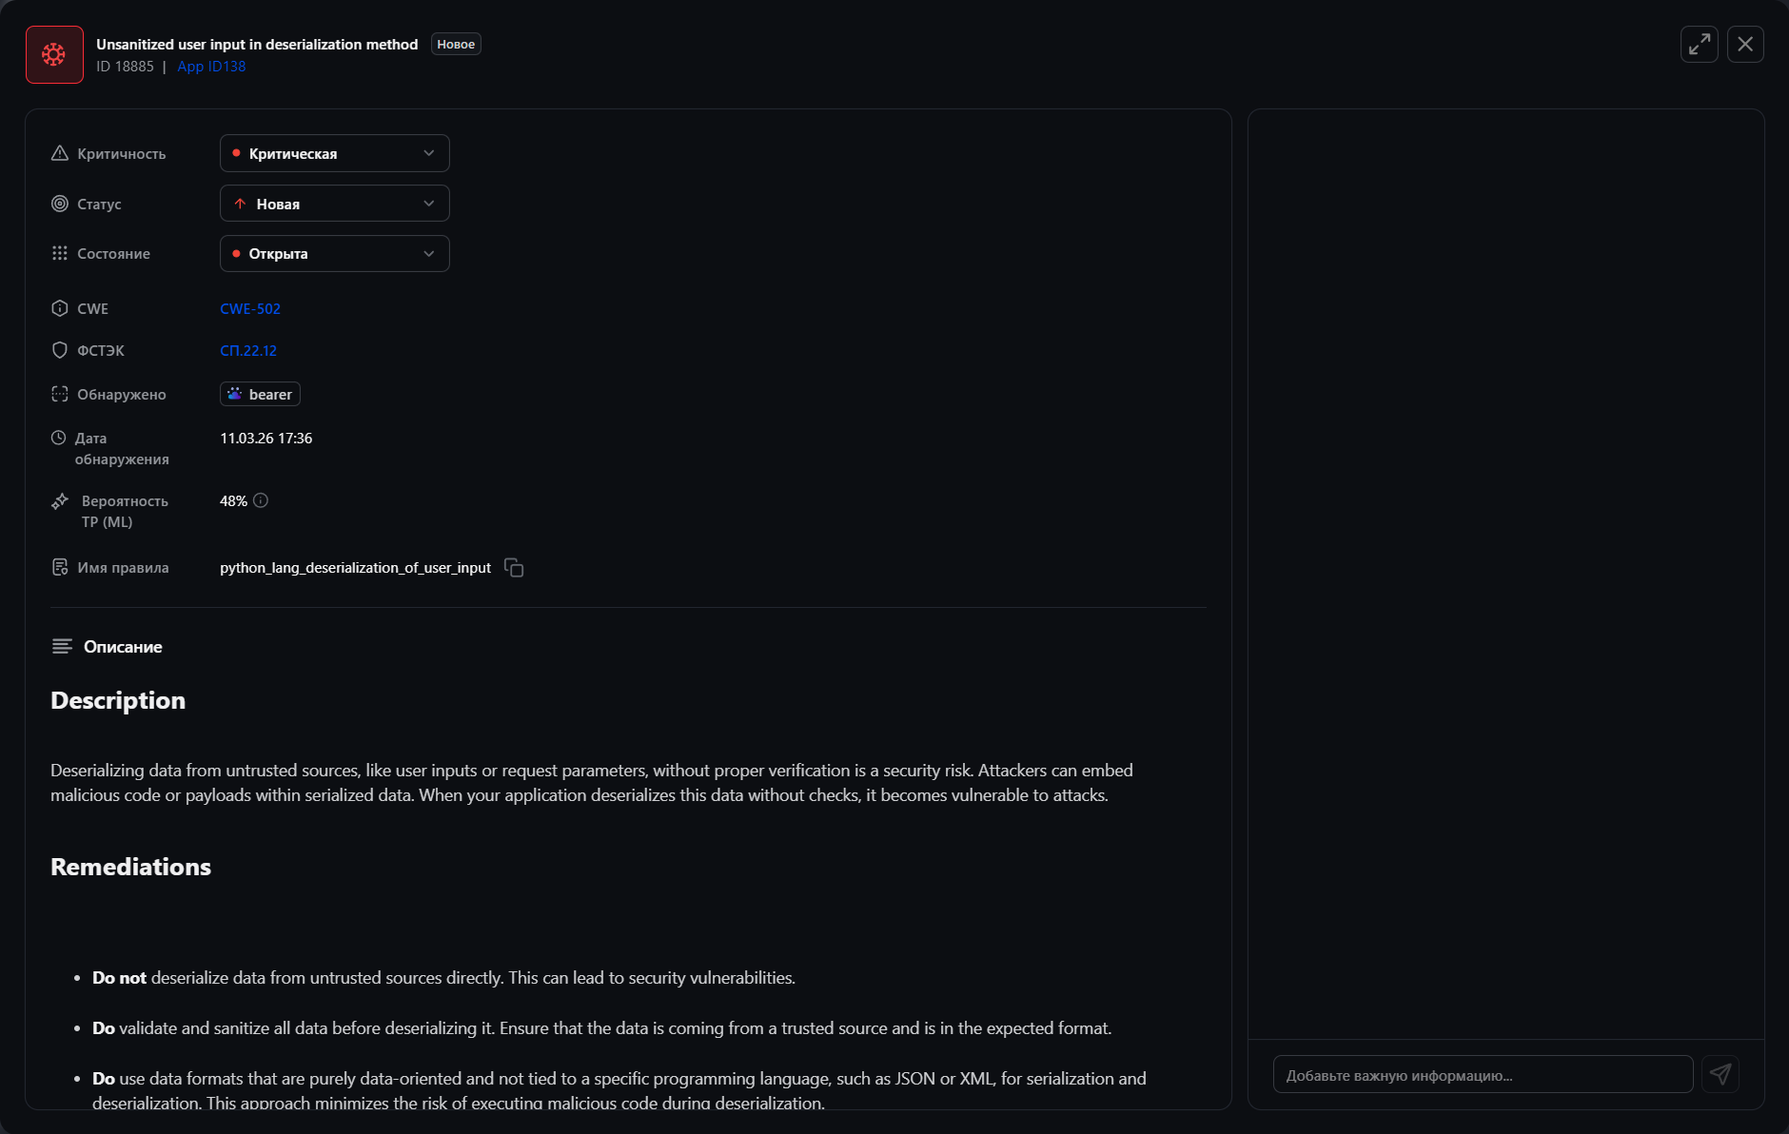Click the clock icon beside Дата обнаружения
Screen dimensions: 1789x1134
coord(59,438)
